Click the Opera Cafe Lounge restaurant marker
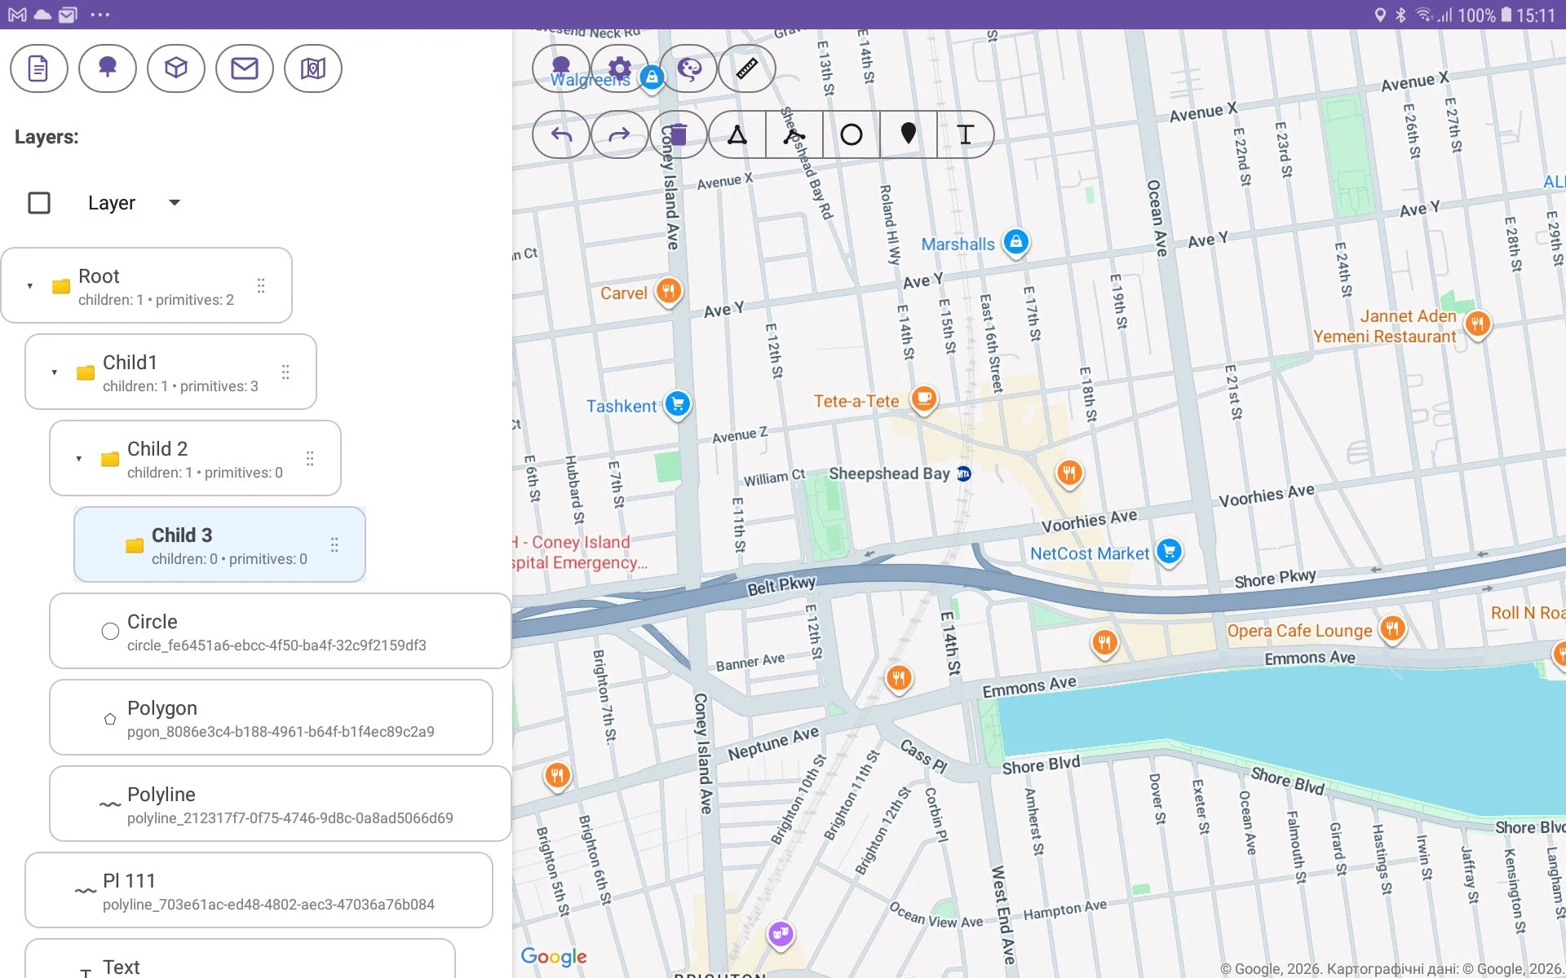 [1392, 628]
